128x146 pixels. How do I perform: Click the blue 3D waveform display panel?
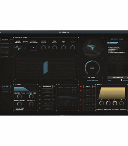point(45,67)
